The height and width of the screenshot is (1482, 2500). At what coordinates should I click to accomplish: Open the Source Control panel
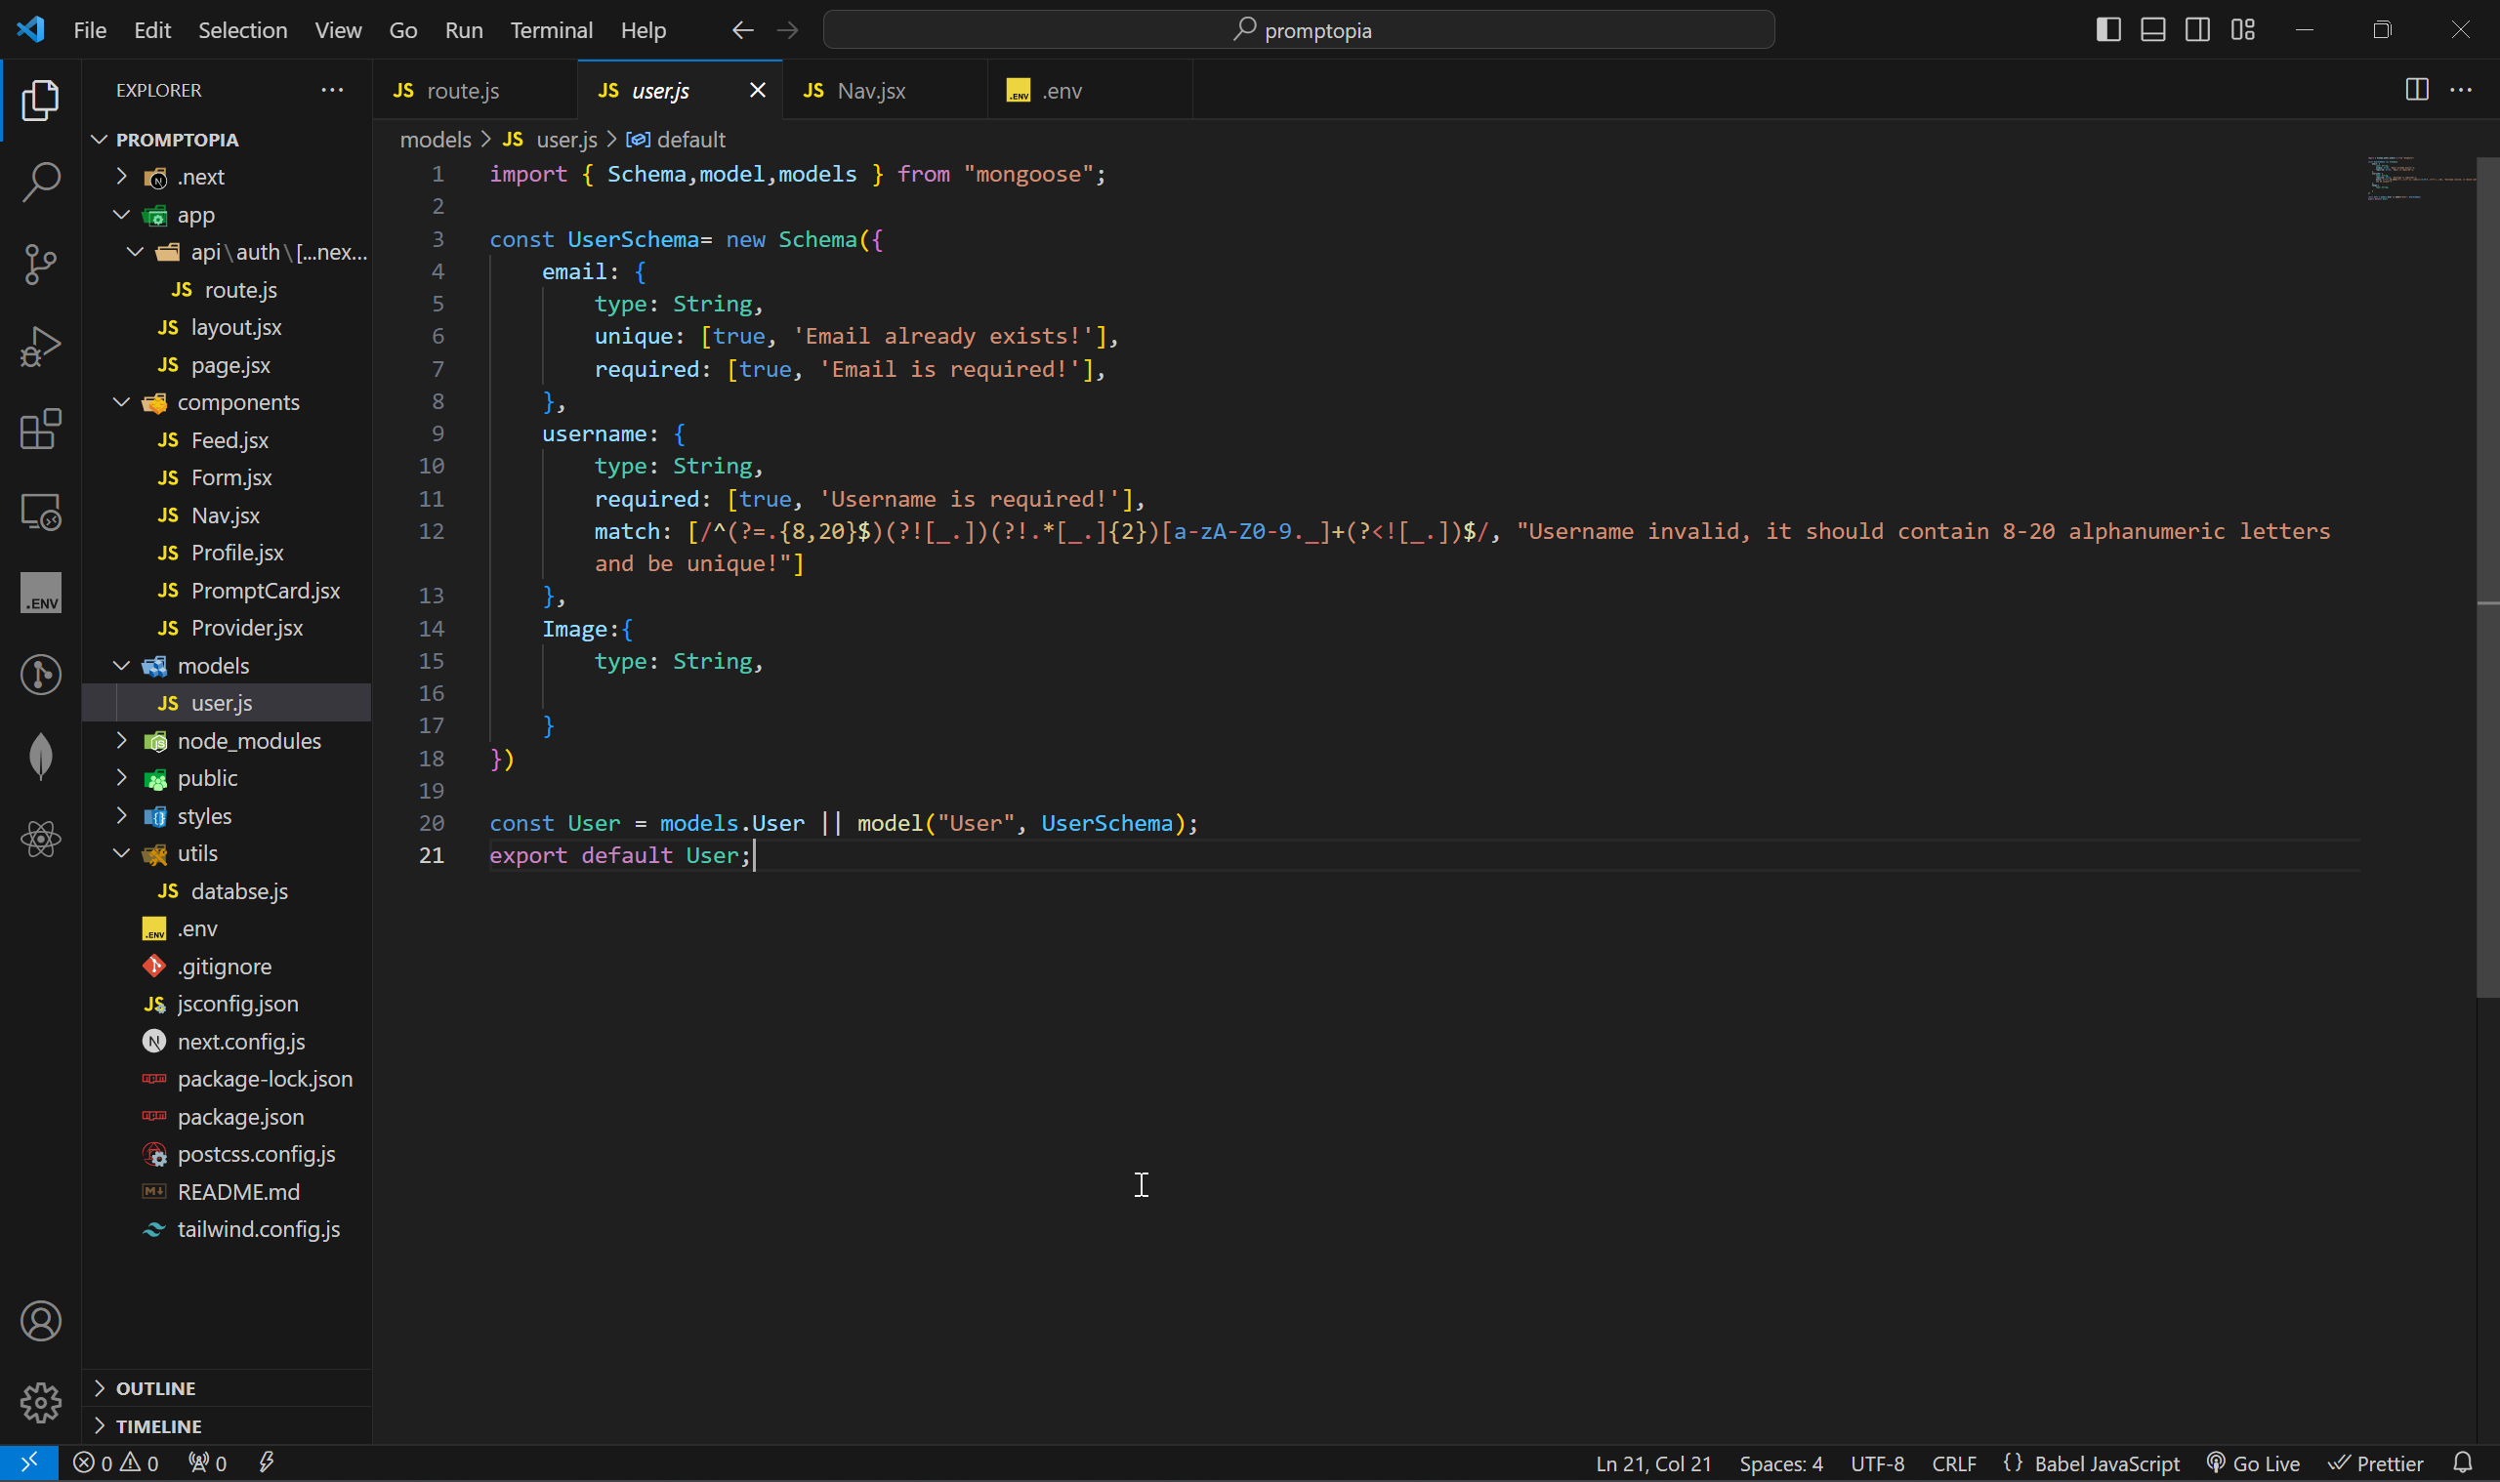click(41, 264)
